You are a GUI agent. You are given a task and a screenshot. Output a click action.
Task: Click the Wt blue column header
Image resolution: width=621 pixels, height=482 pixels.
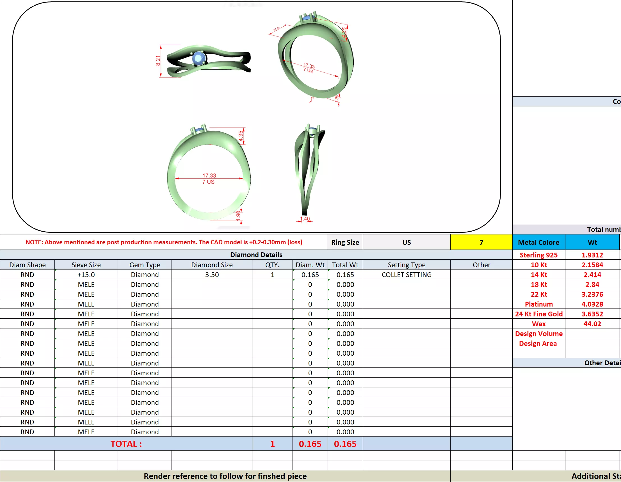click(592, 242)
